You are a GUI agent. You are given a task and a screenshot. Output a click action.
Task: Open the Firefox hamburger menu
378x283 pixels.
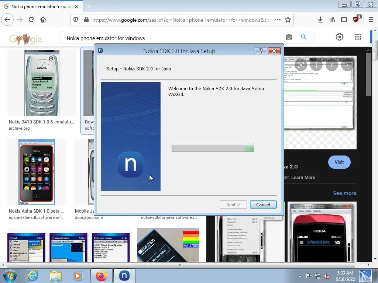[x=371, y=20]
